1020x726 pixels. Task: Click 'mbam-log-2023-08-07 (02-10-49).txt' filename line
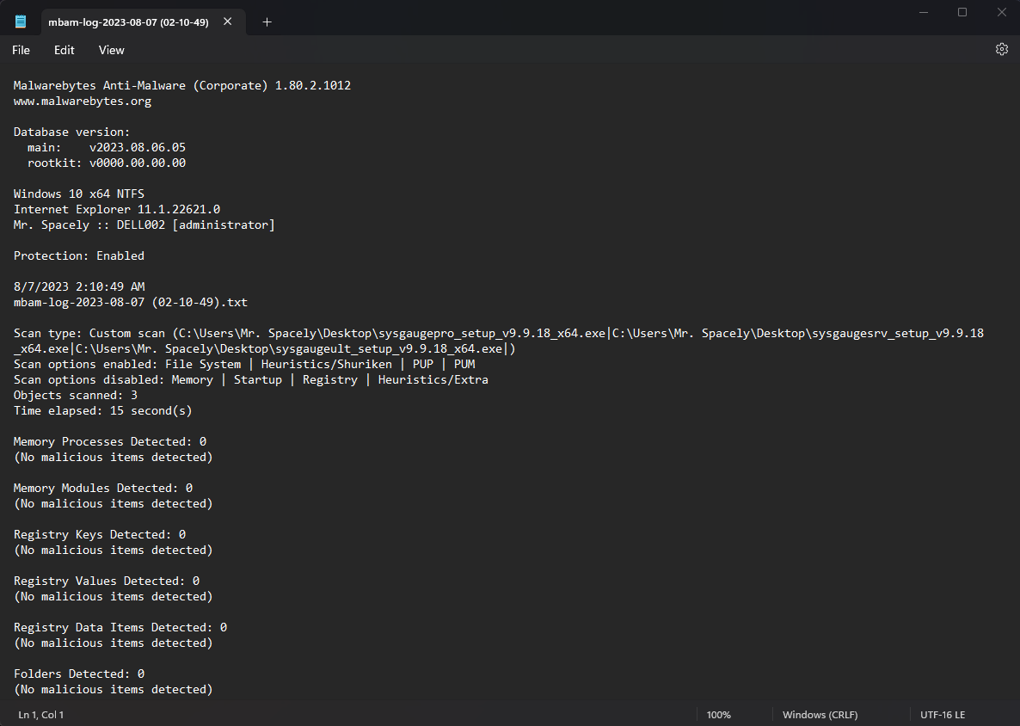(131, 302)
